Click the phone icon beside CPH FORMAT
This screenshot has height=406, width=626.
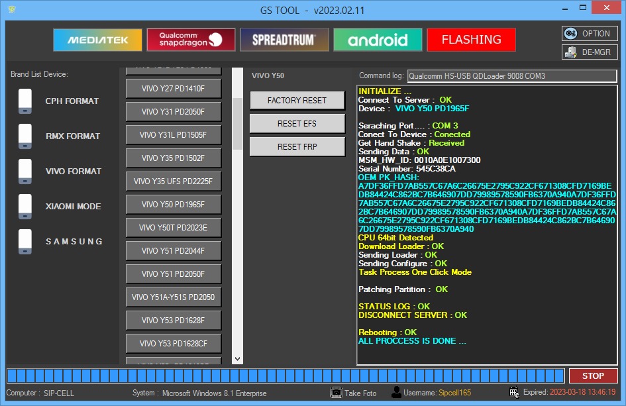(25, 101)
